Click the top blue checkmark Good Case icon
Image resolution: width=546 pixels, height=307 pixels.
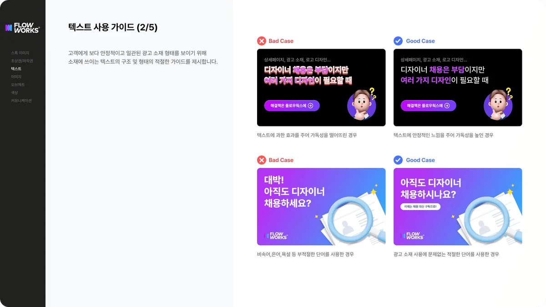[x=398, y=41]
